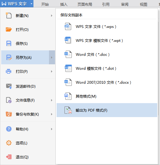Expand the 文件信息(F) submenu arrow
This screenshot has height=165, width=160.
(52, 100)
